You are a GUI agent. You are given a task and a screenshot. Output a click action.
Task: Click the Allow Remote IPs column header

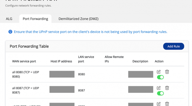pyautogui.click(x=114, y=59)
